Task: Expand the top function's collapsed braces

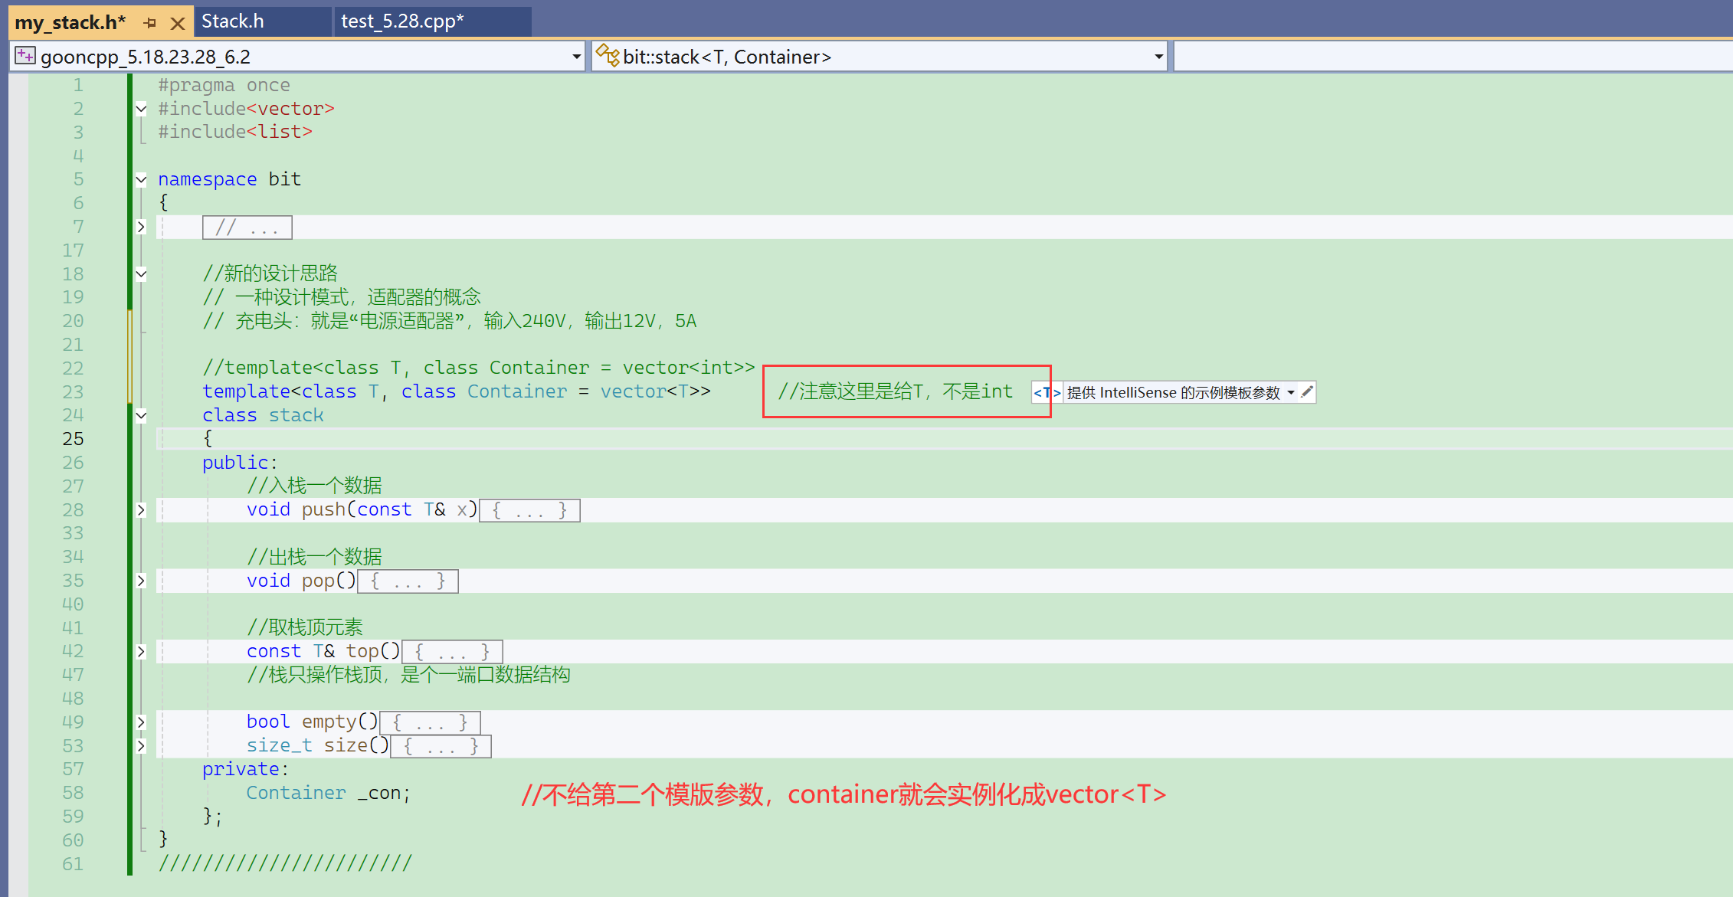Action: click(x=141, y=651)
